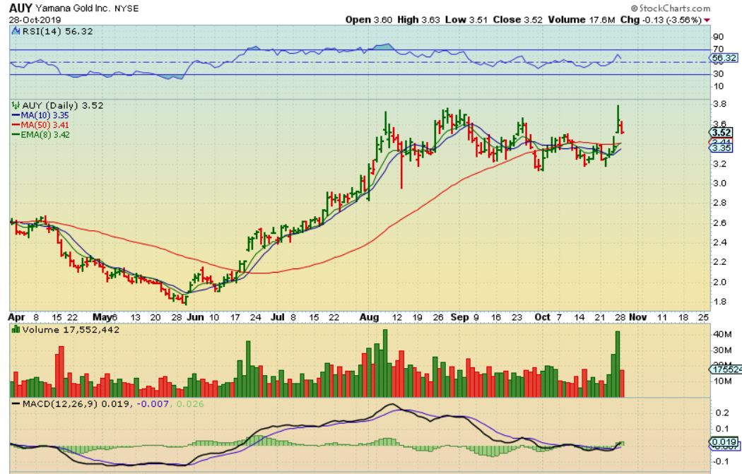Click the MACD legend line marker
Viewport: 742px width, 474px height.
pyautogui.click(x=16, y=404)
